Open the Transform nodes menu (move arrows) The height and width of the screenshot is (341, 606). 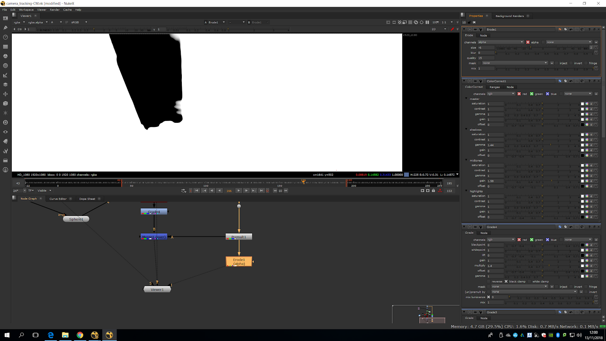point(5,94)
